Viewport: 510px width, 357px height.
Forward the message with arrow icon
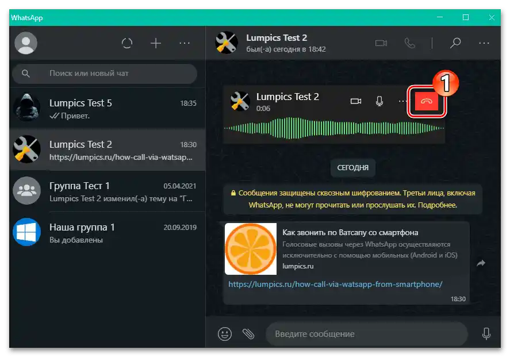pos(481,263)
